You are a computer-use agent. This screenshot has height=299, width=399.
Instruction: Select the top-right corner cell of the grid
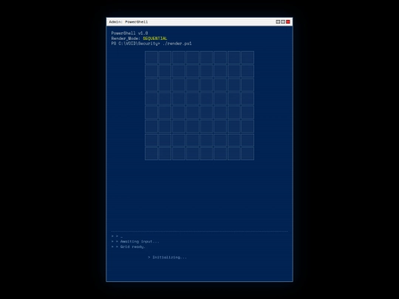(248, 58)
